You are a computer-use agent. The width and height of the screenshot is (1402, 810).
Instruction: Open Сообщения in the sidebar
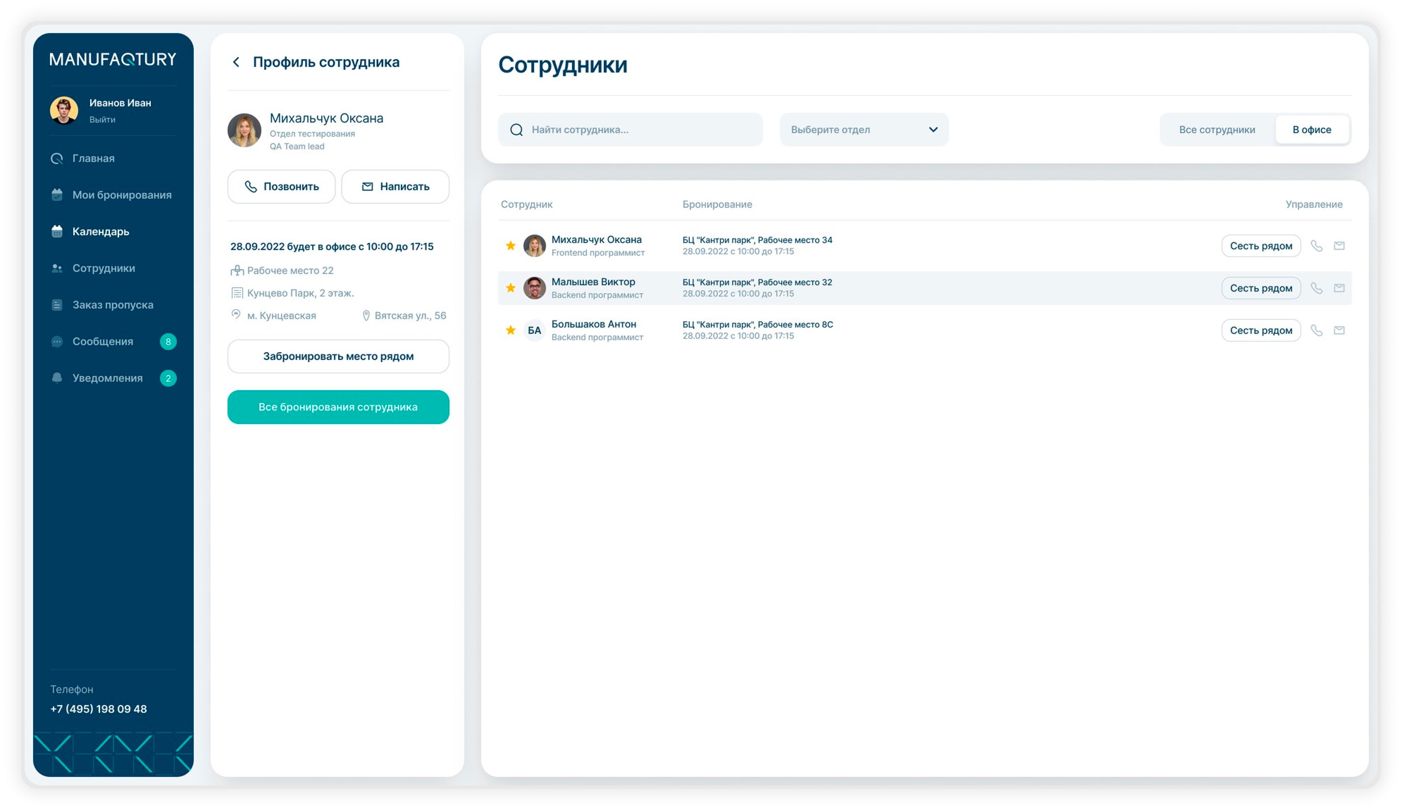coord(103,342)
